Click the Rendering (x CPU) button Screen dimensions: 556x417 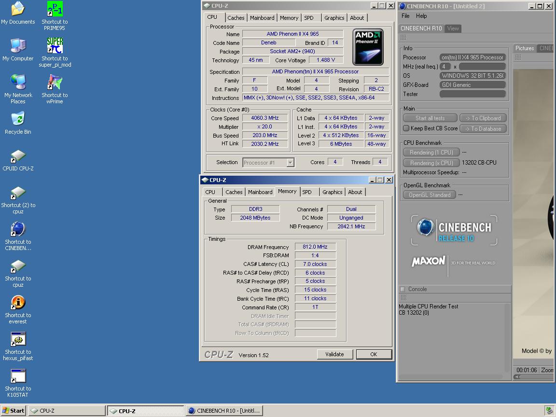pos(431,163)
